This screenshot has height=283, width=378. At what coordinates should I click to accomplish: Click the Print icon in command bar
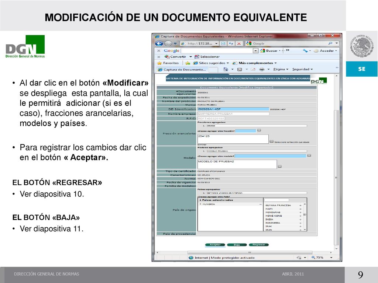tap(262, 69)
